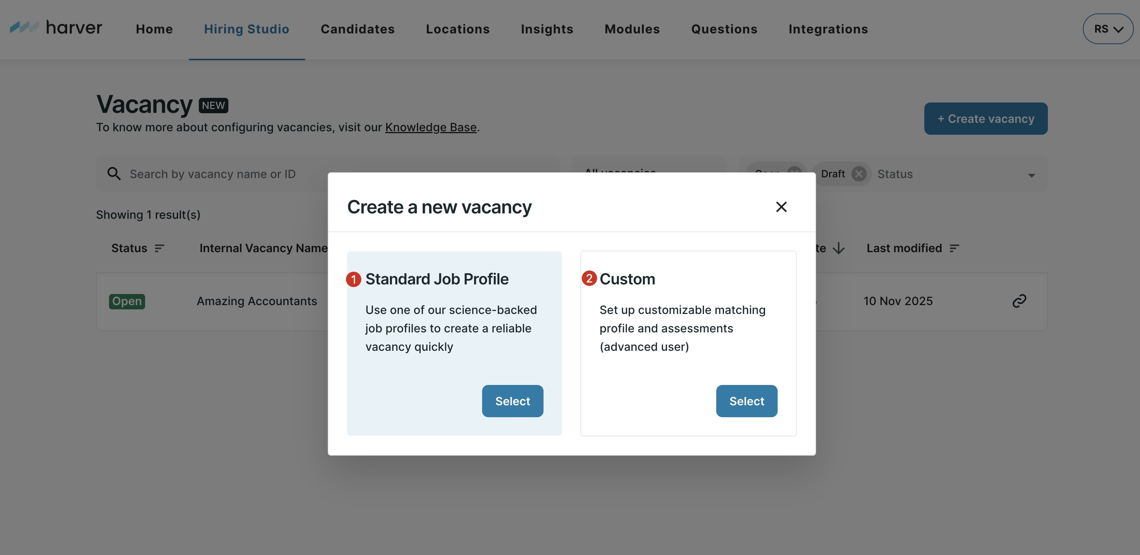This screenshot has height=555, width=1140.
Task: Navigate to the Home tab
Action: tap(154, 29)
